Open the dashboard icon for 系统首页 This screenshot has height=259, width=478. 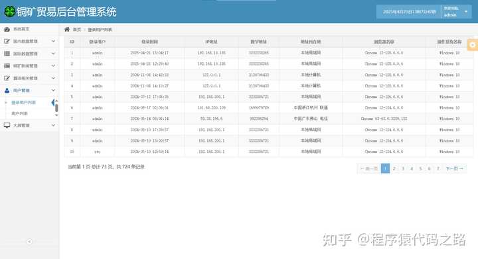click(7, 29)
